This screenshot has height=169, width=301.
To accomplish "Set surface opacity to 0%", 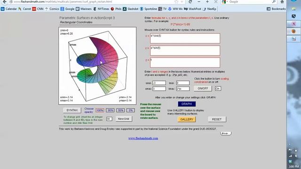I will tap(131, 110).
